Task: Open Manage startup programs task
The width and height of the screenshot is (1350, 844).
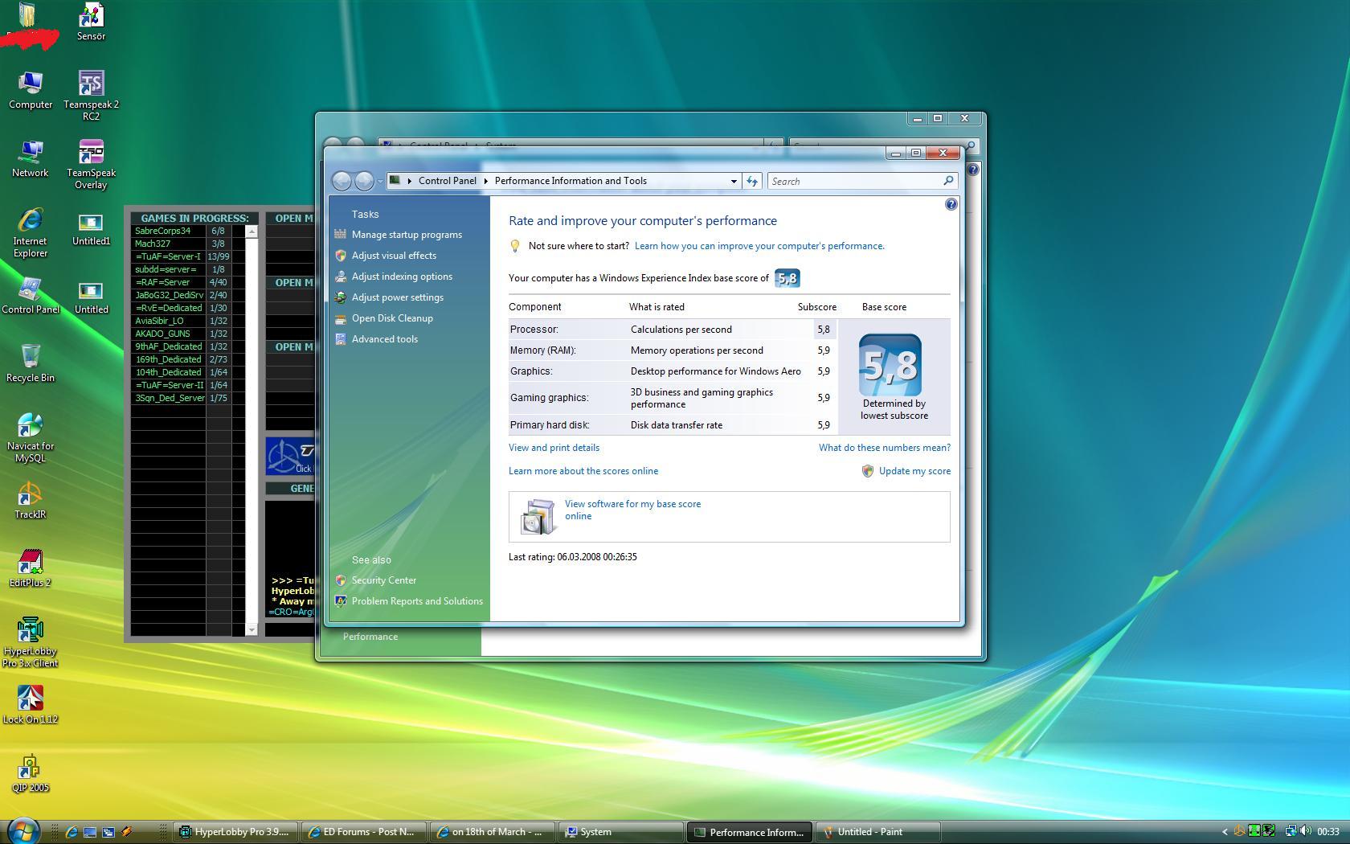Action: click(407, 235)
